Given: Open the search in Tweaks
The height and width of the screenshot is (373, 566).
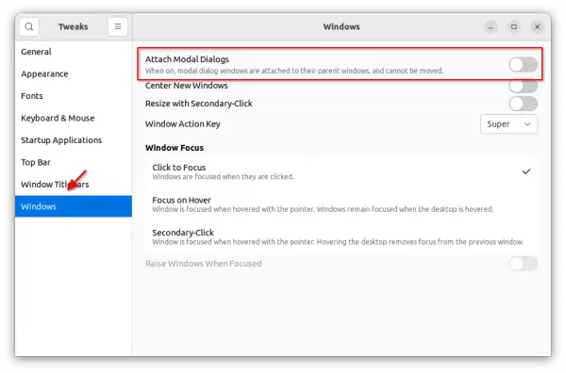Looking at the screenshot, I should [x=29, y=26].
